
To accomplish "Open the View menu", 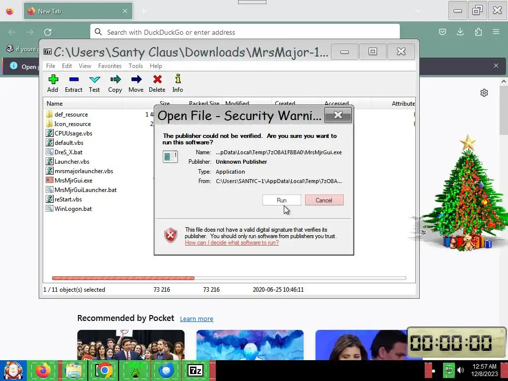I will [85, 66].
